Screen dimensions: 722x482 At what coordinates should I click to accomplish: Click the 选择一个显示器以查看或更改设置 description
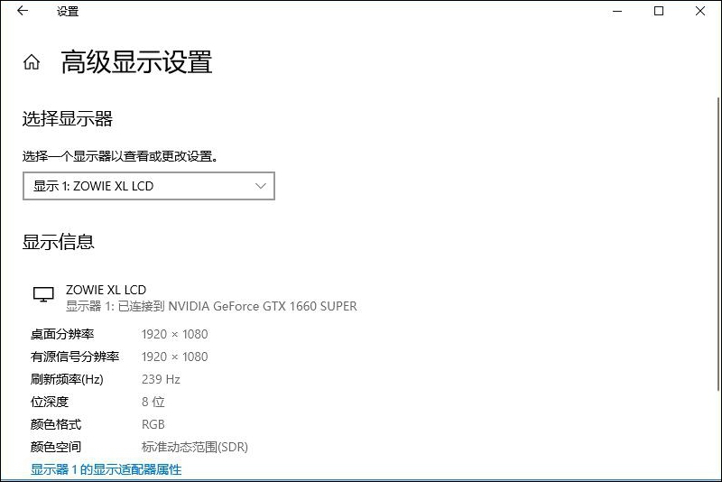120,156
